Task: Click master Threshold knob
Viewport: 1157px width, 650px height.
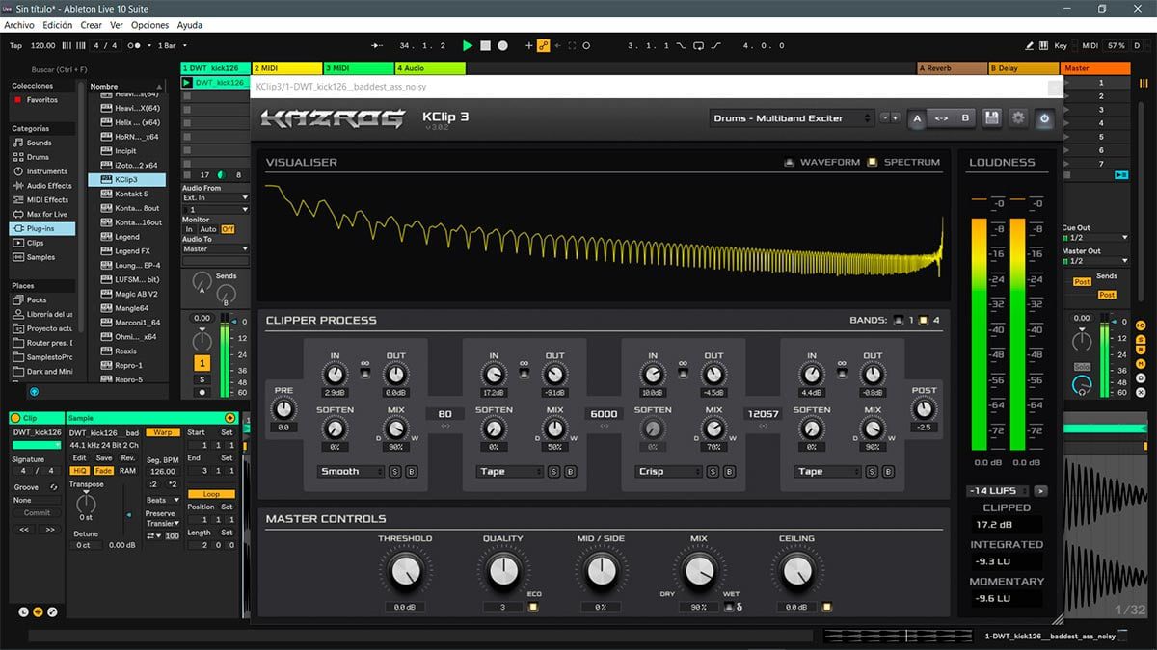Action: 406,572
